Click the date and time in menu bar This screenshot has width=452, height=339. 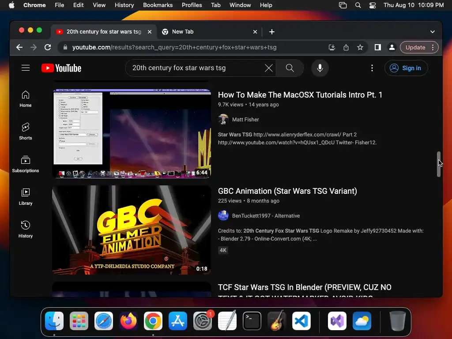[x=413, y=5]
